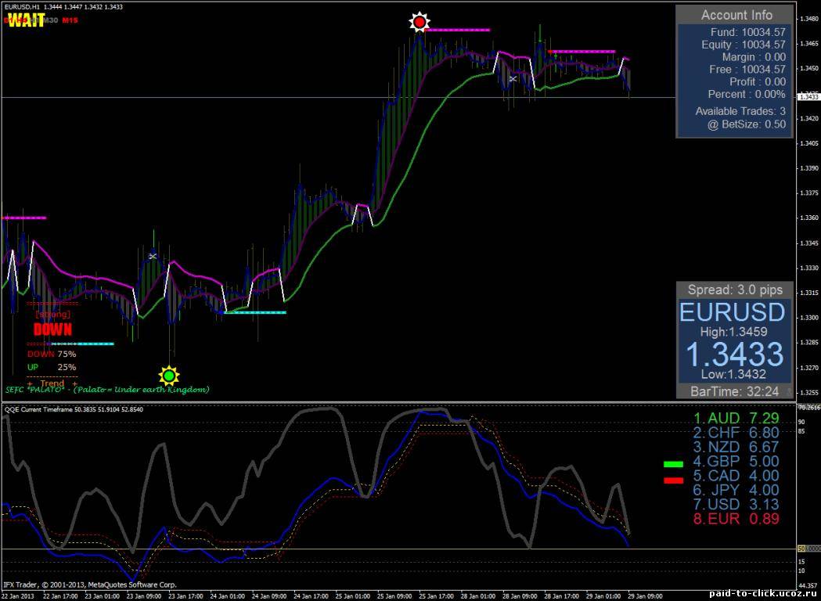Image resolution: width=821 pixels, height=601 pixels.
Task: Click the 25 Jan 17:00 time label
Action: point(438,596)
